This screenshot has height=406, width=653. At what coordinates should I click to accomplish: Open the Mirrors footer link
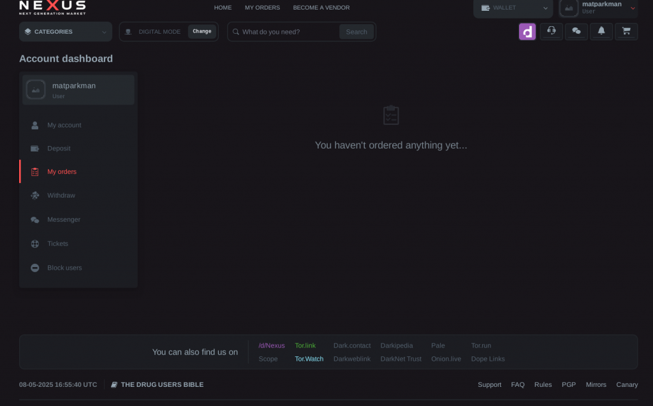(596, 385)
